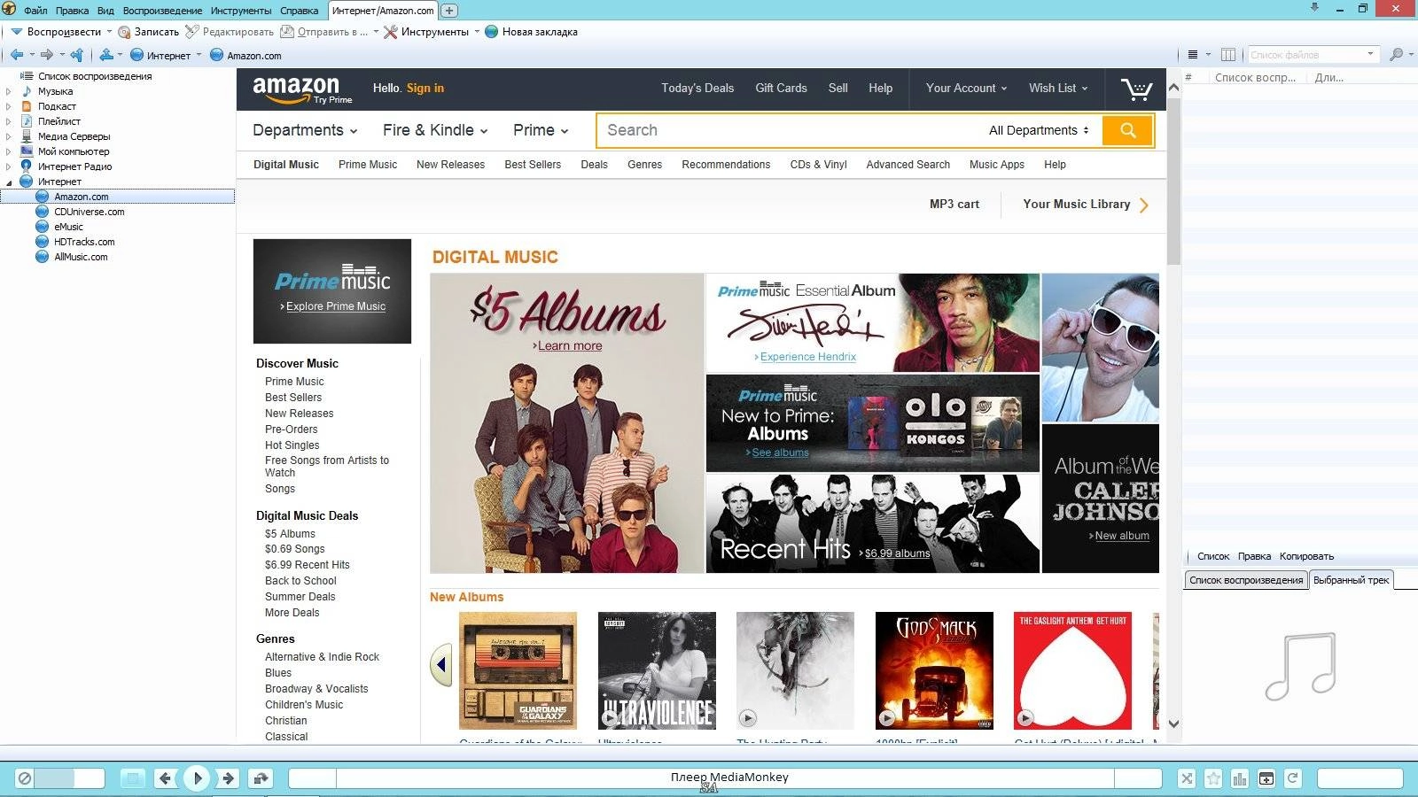Open the Воспроизвести dropdown arrow
The width and height of the screenshot is (1418, 797).
click(x=110, y=32)
